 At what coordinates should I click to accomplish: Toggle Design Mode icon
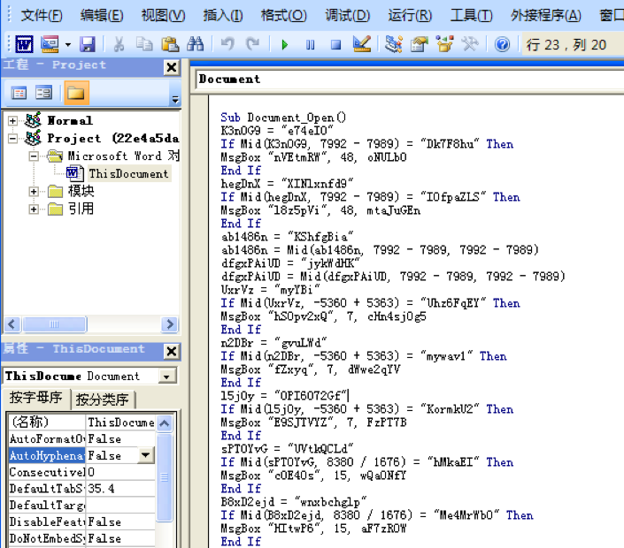point(362,44)
